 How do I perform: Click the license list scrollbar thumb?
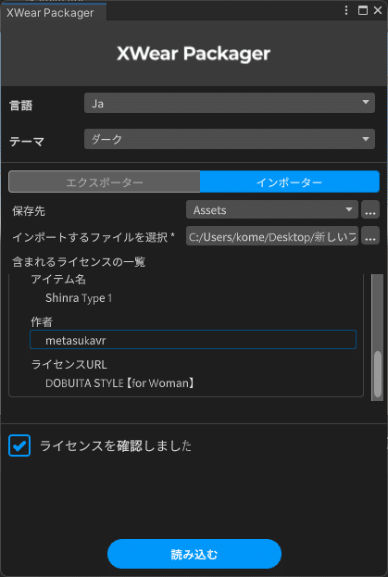[x=378, y=374]
